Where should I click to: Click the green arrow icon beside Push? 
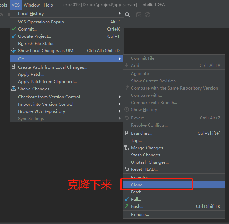(x=127, y=206)
